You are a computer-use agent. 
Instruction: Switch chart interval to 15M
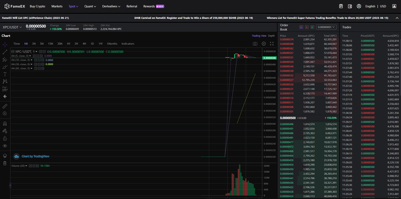[50, 44]
